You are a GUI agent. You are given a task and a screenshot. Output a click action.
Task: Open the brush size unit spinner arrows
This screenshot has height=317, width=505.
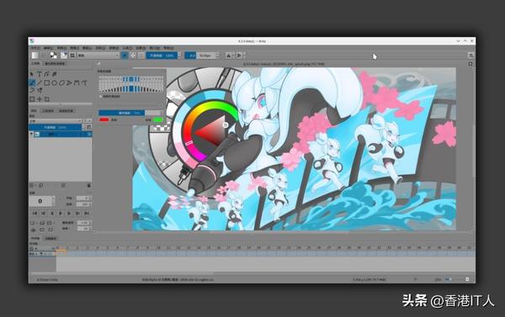point(218,55)
